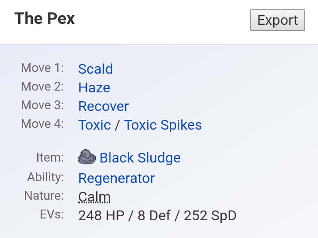Click the Move 3 label

pos(43,105)
